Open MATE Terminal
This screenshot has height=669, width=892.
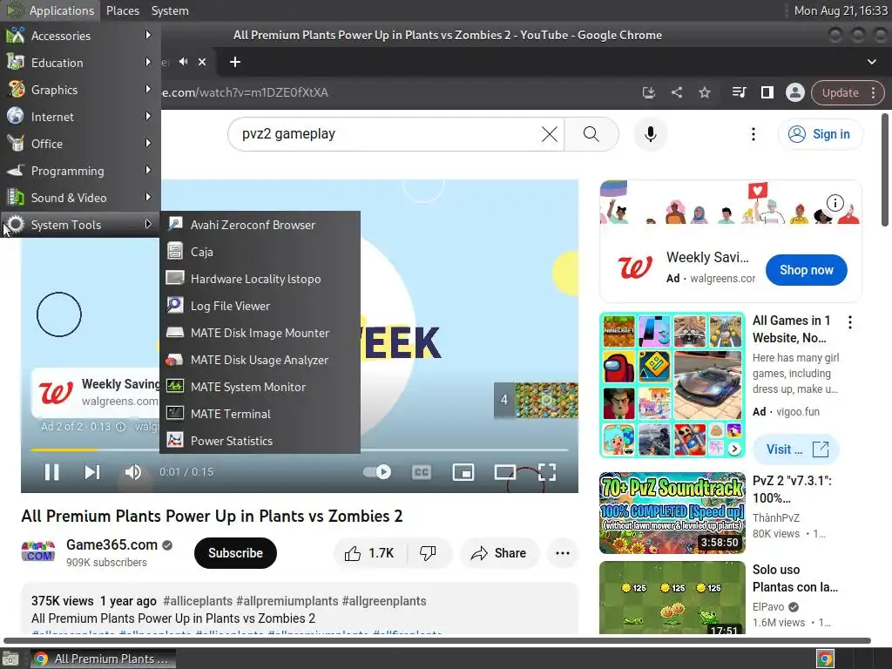click(x=260, y=414)
